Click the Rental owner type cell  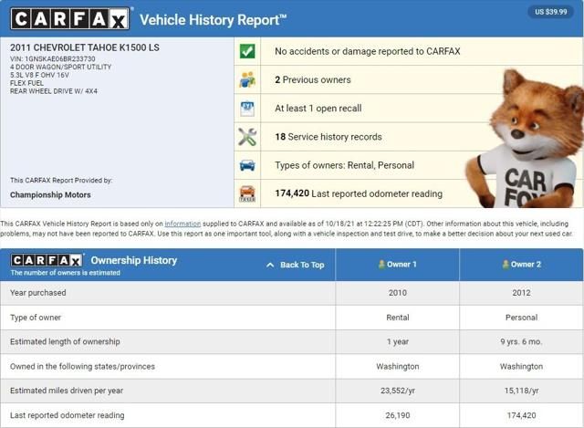tap(398, 318)
